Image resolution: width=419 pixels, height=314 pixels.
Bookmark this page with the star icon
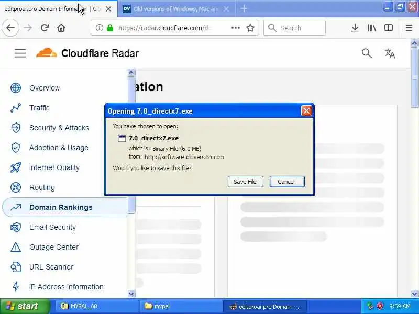pyautogui.click(x=250, y=28)
